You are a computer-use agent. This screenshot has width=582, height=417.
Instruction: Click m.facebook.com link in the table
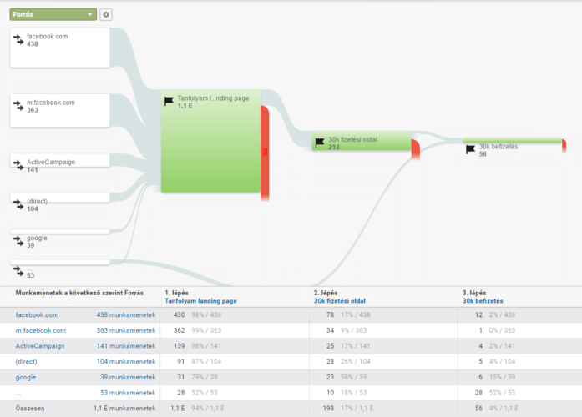pos(40,330)
